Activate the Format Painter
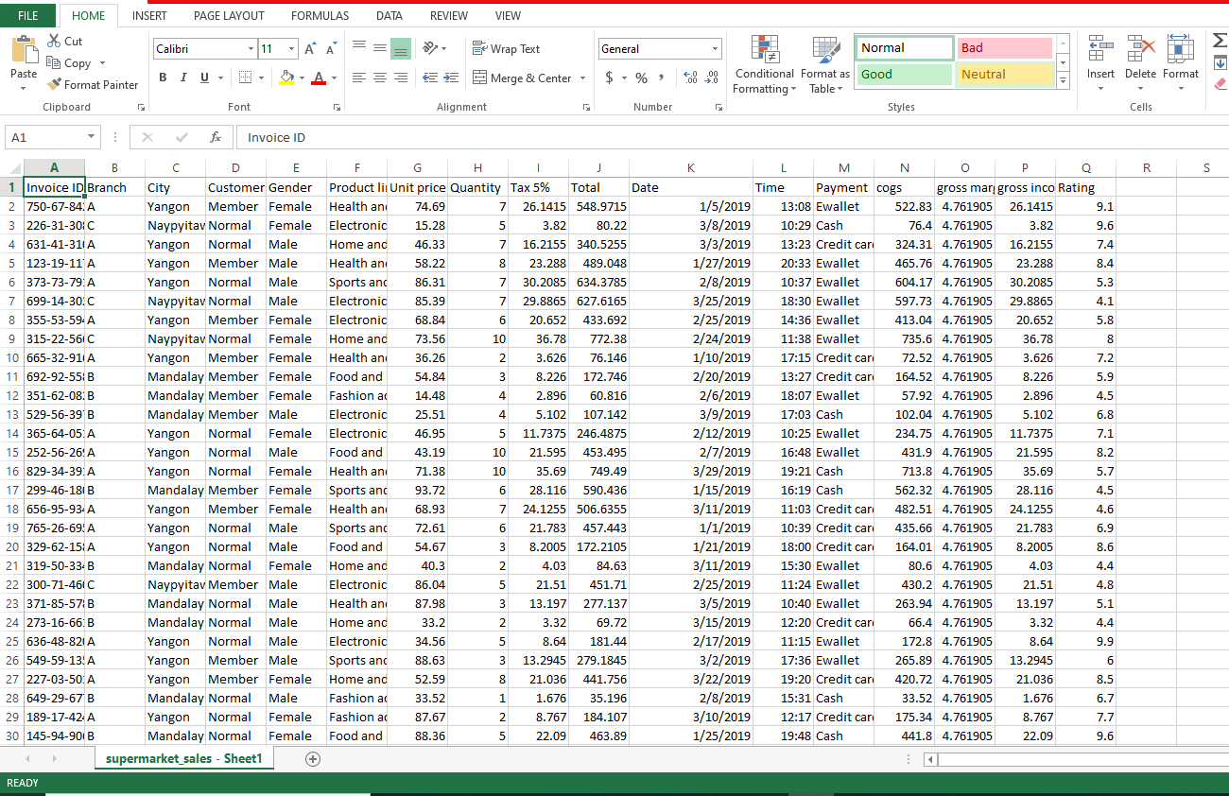This screenshot has width=1229, height=796. pos(92,84)
